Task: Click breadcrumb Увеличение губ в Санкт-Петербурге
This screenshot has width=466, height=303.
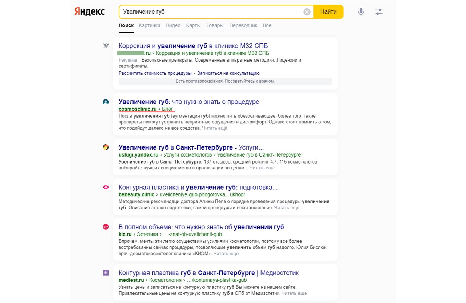Action: [x=259, y=154]
